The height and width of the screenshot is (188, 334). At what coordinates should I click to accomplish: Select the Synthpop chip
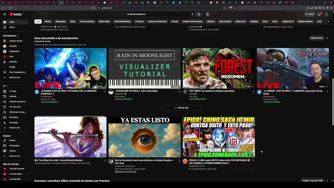[x=254, y=21]
